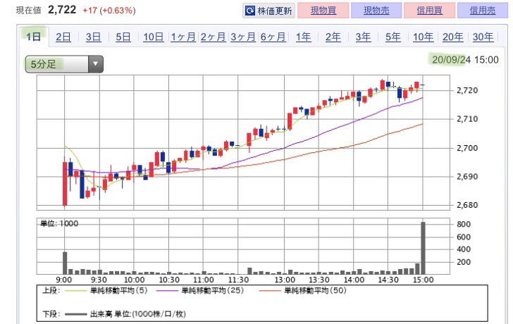This screenshot has width=513, height=324.
Task: Click the 15:00 volume spike bar
Action: click(x=423, y=248)
